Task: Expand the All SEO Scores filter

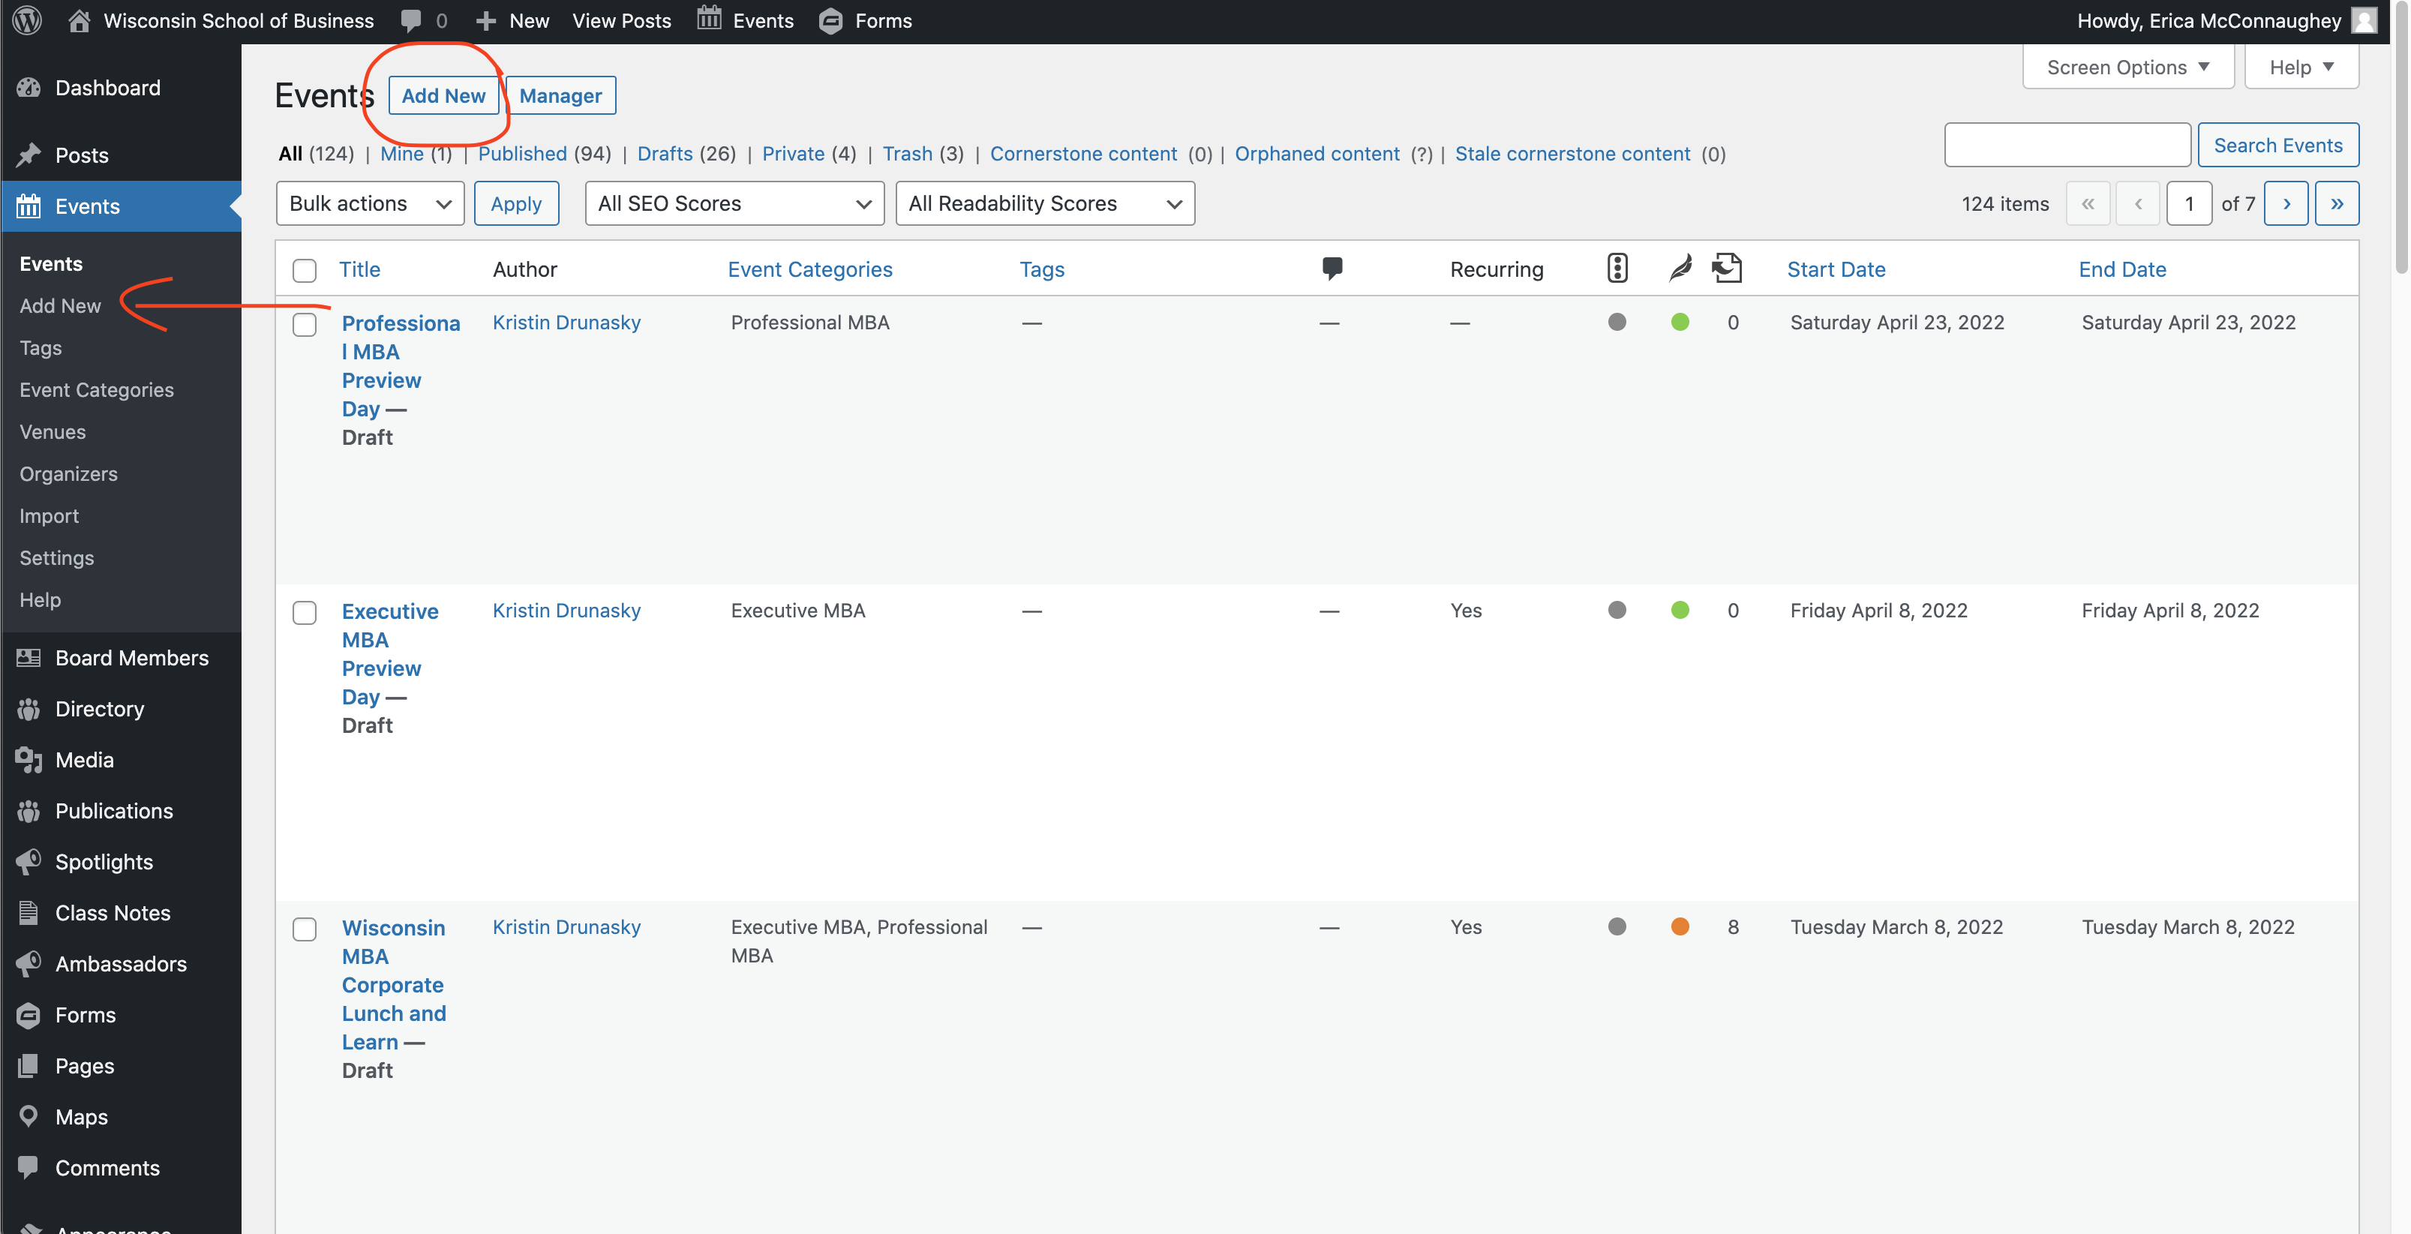Action: (734, 203)
